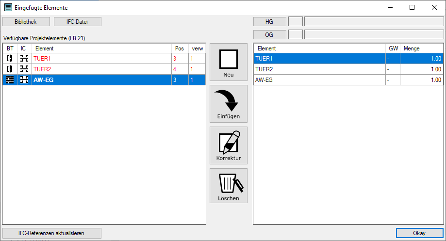Click the HG button
446x241 pixels.
(x=270, y=22)
